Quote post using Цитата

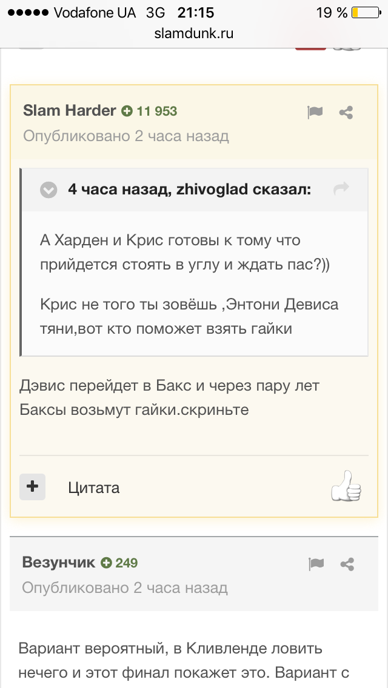[94, 488]
